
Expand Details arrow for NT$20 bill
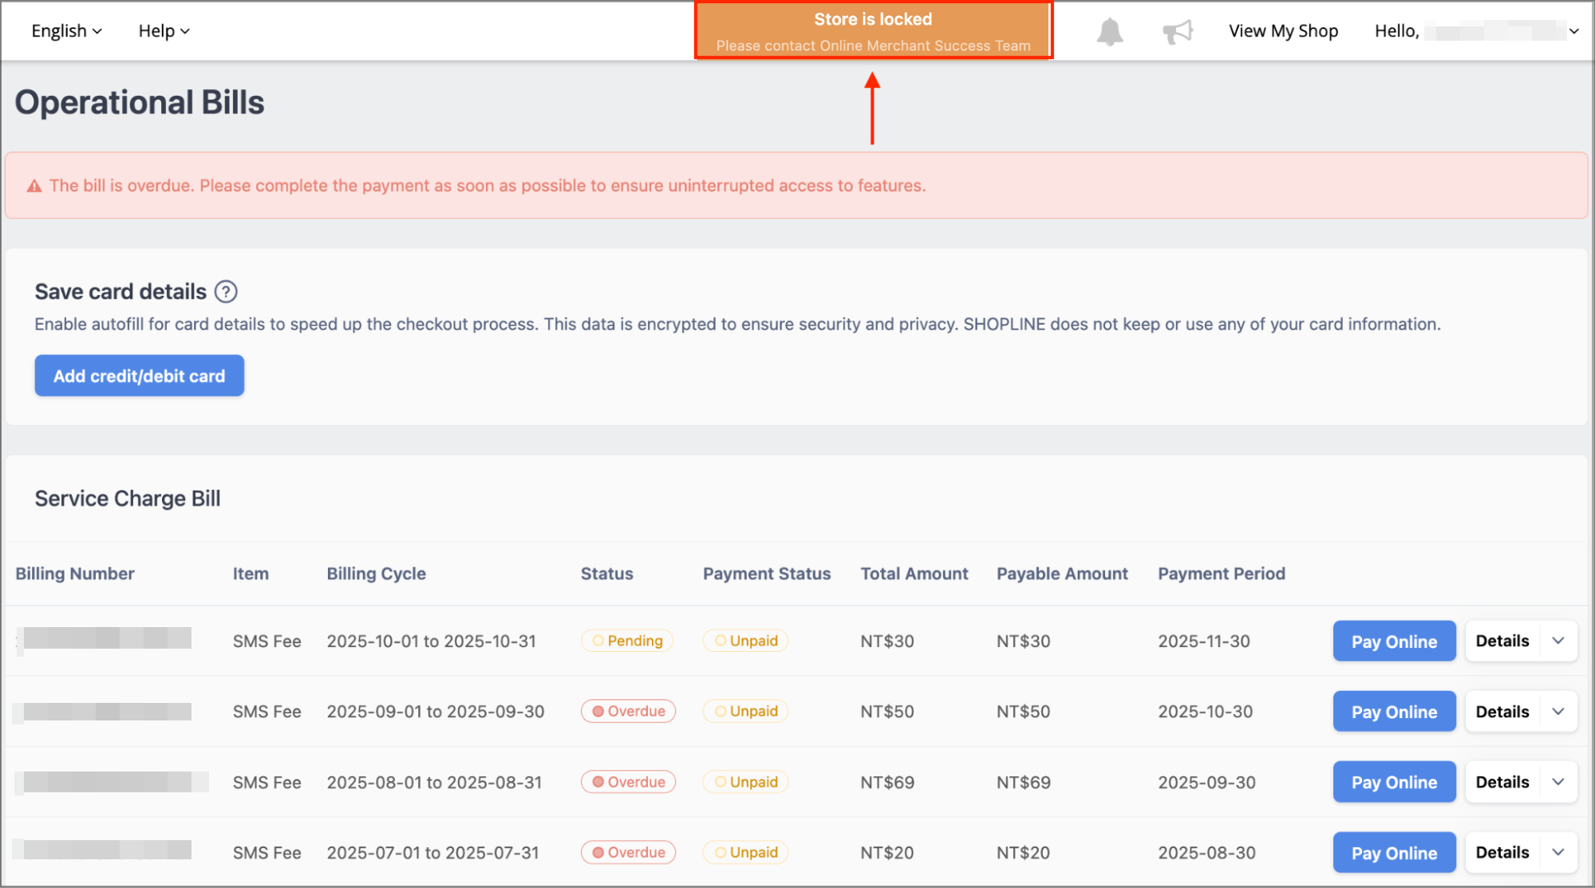point(1558,852)
